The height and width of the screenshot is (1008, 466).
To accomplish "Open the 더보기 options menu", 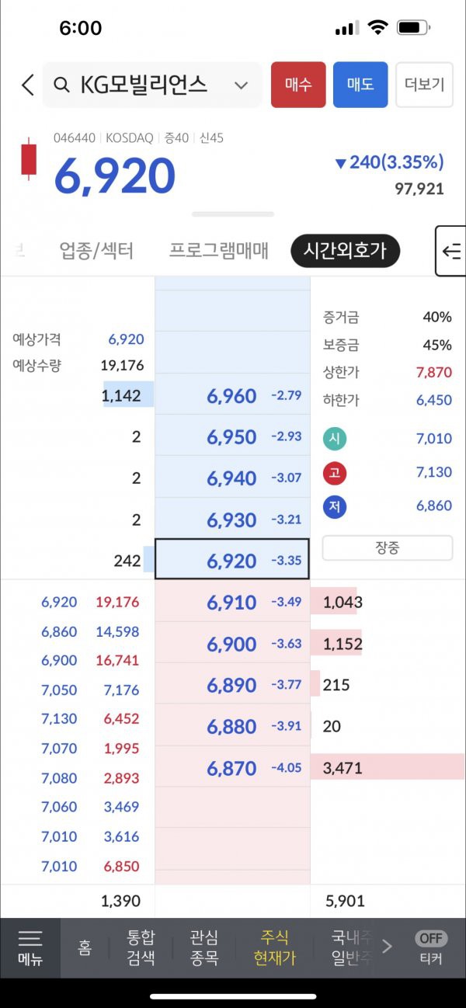I will click(424, 85).
